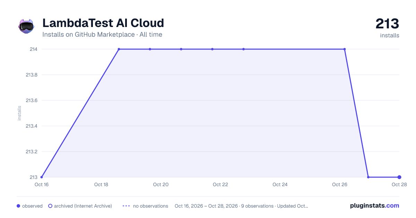The height and width of the screenshot is (218, 416).
Task: Click the LambdaTest AI Cloud title
Action: coord(103,23)
